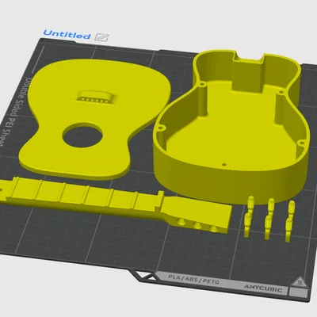Click the Untitled plate name label
The height and width of the screenshot is (317, 317).
pyautogui.click(x=67, y=35)
